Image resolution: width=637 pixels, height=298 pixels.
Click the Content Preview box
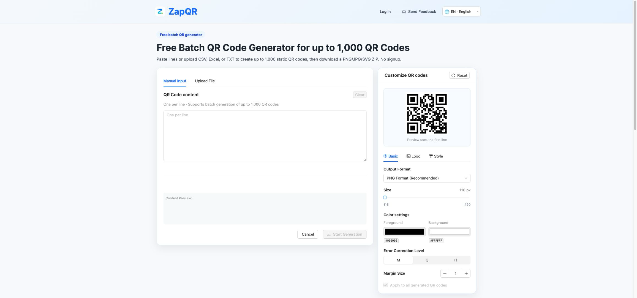265,209
